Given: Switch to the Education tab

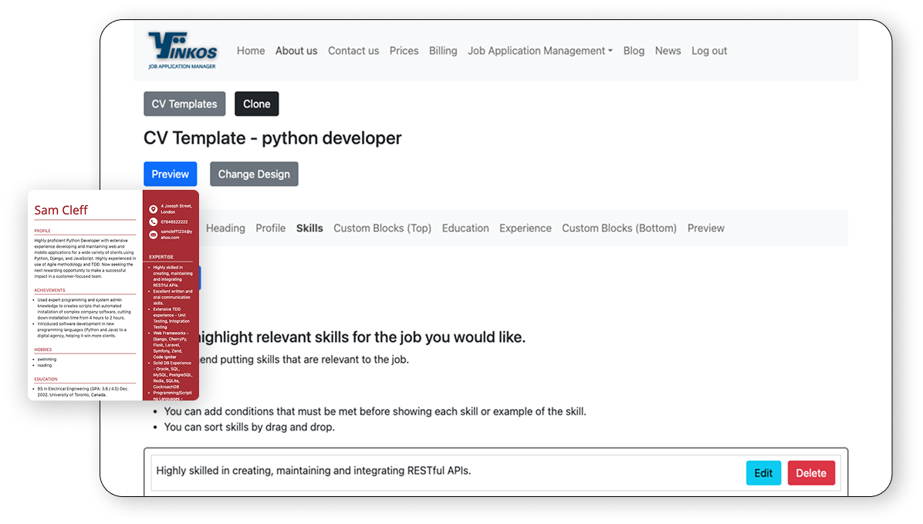Looking at the screenshot, I should point(465,228).
